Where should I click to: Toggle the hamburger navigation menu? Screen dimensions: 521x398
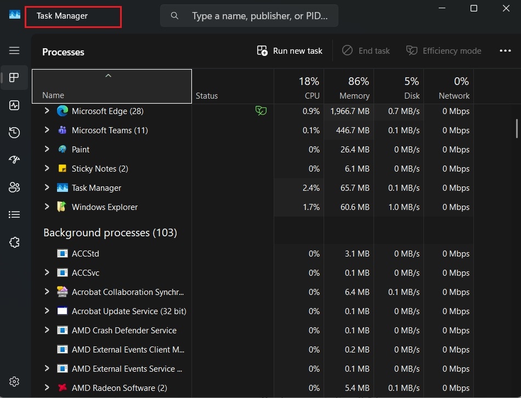click(14, 50)
